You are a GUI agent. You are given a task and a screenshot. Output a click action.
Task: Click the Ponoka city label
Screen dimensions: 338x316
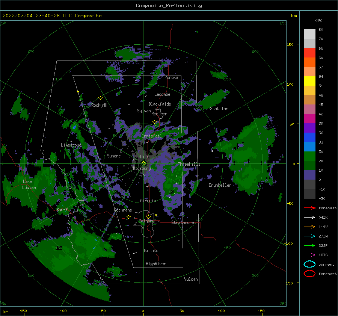171,77
